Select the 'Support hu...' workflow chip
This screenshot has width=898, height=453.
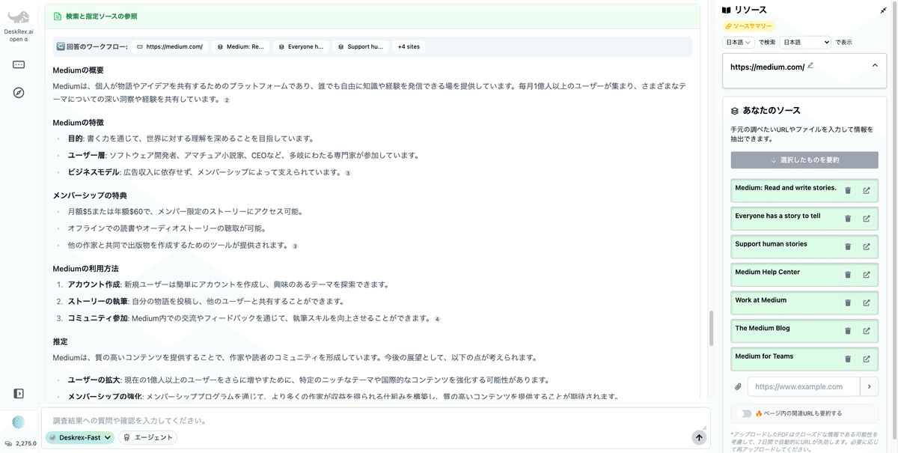[x=361, y=46]
